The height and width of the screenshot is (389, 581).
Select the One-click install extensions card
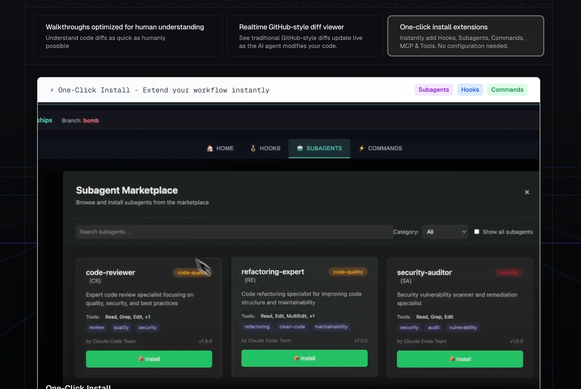466,36
